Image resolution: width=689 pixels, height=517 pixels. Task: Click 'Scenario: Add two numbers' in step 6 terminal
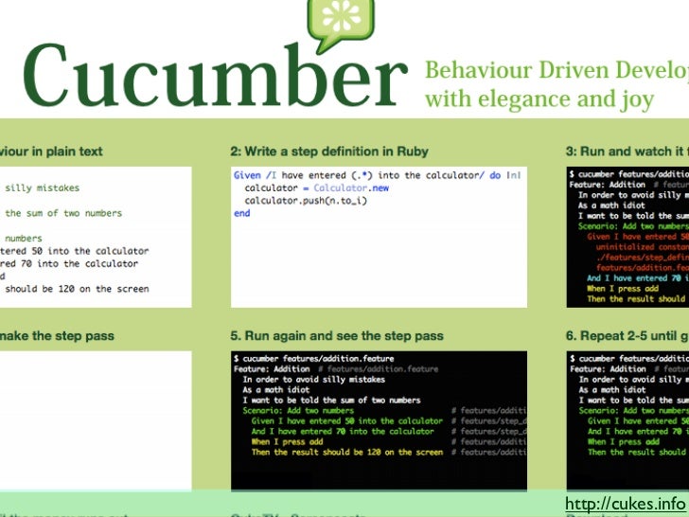[634, 411]
